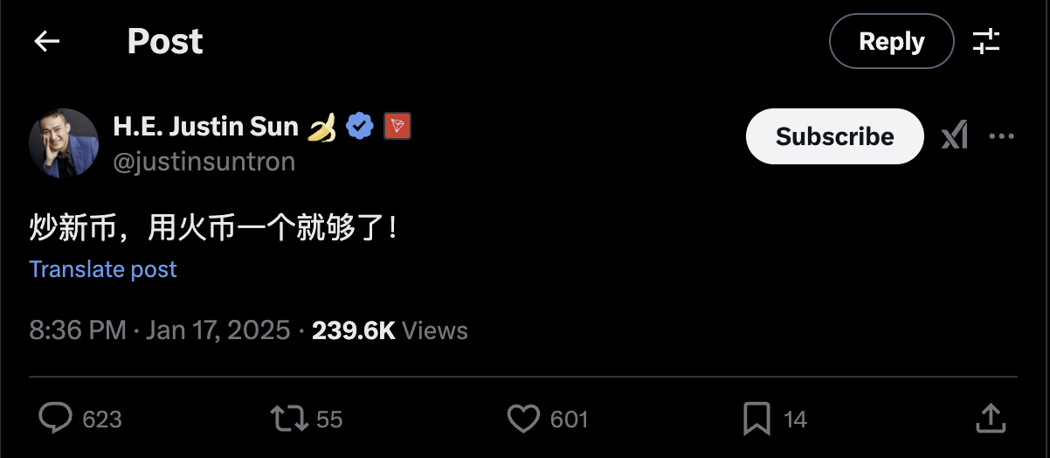Go back using the left arrow
Viewport: 1050px width, 458px height.
point(46,41)
